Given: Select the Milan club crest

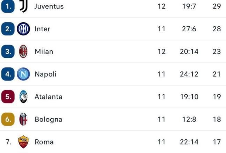Looking at the screenshot, I should point(23,51).
